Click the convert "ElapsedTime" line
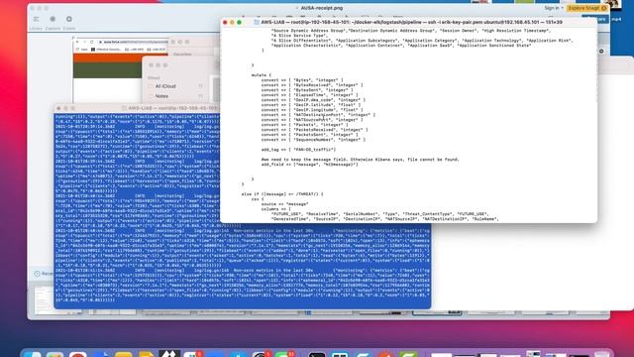634x357 pixels. (x=309, y=95)
